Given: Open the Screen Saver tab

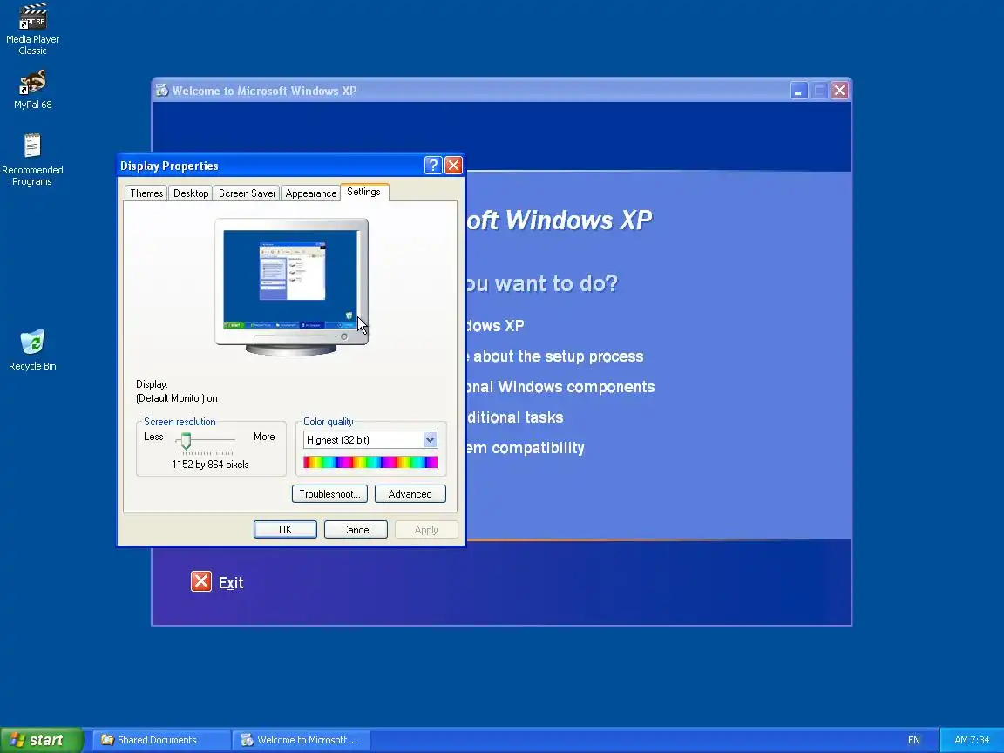Looking at the screenshot, I should click(248, 193).
